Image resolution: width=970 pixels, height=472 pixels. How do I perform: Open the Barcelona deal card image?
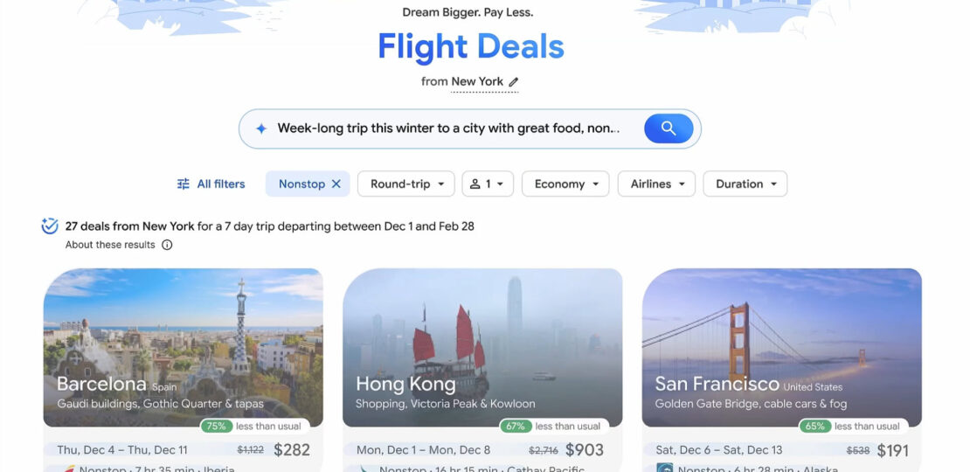click(184, 347)
